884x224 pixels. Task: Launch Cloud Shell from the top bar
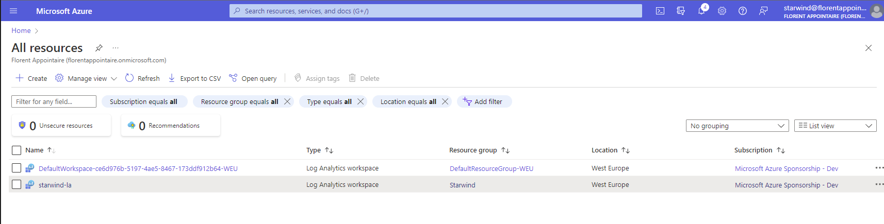(660, 11)
